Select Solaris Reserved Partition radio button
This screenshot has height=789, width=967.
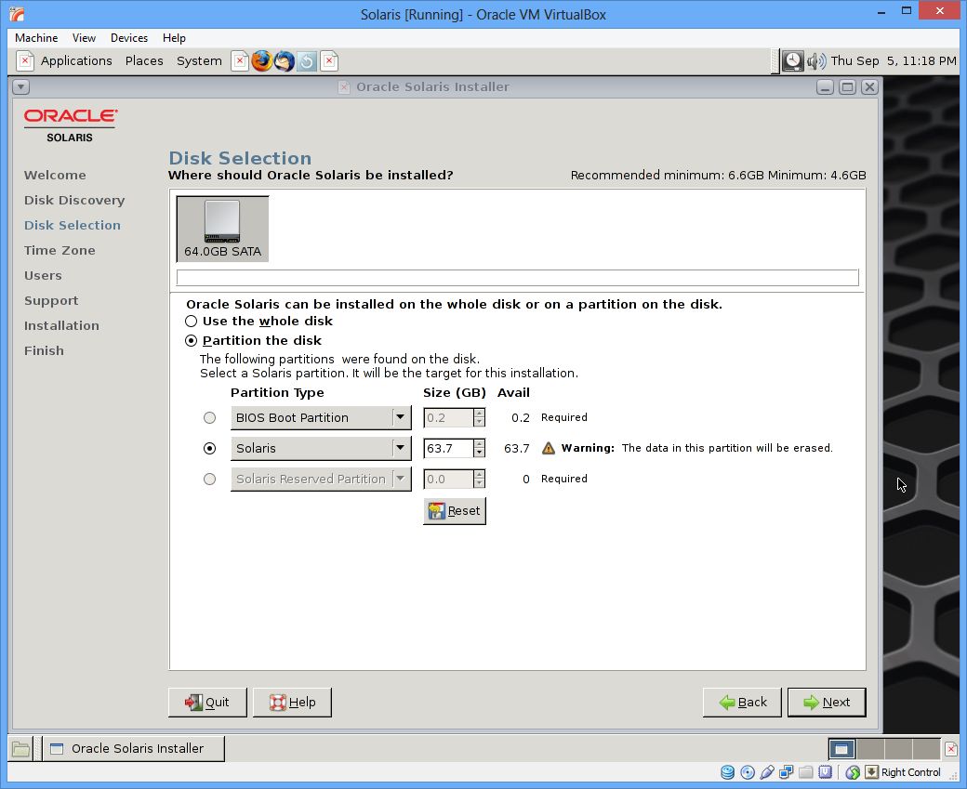(x=210, y=479)
